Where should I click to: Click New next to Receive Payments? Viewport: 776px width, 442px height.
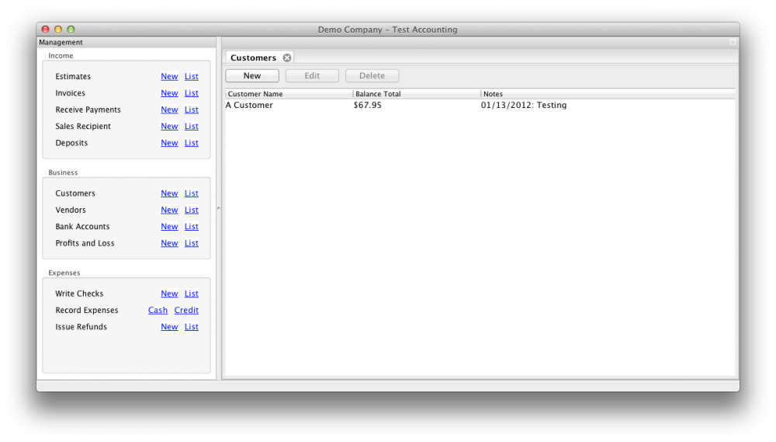coord(169,110)
